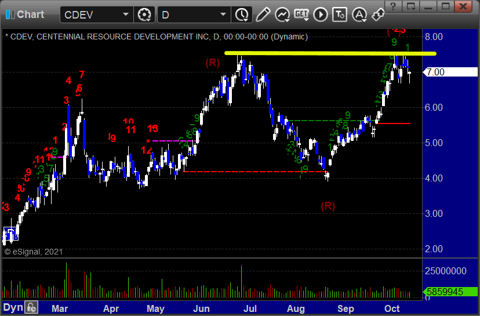Viewport: 480px width, 316px height.
Task: Click the linking arrows icon
Action: [x=378, y=14]
